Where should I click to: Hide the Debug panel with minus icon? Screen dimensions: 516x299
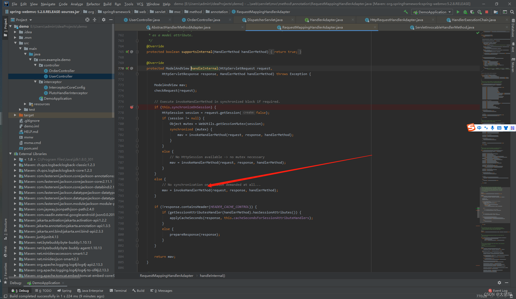click(x=507, y=283)
